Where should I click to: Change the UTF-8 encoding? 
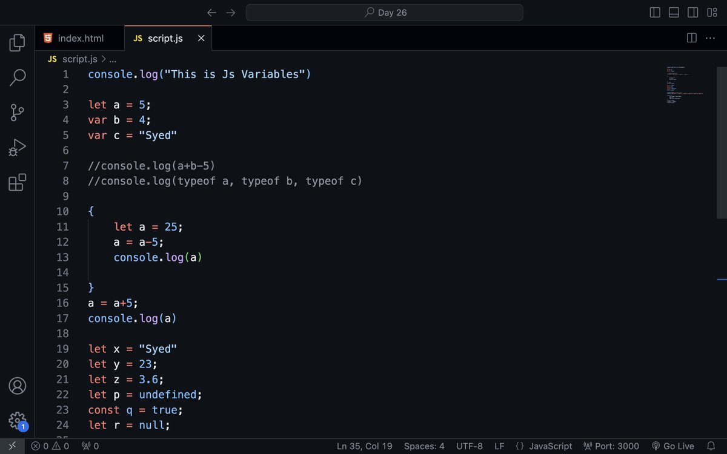coord(470,446)
